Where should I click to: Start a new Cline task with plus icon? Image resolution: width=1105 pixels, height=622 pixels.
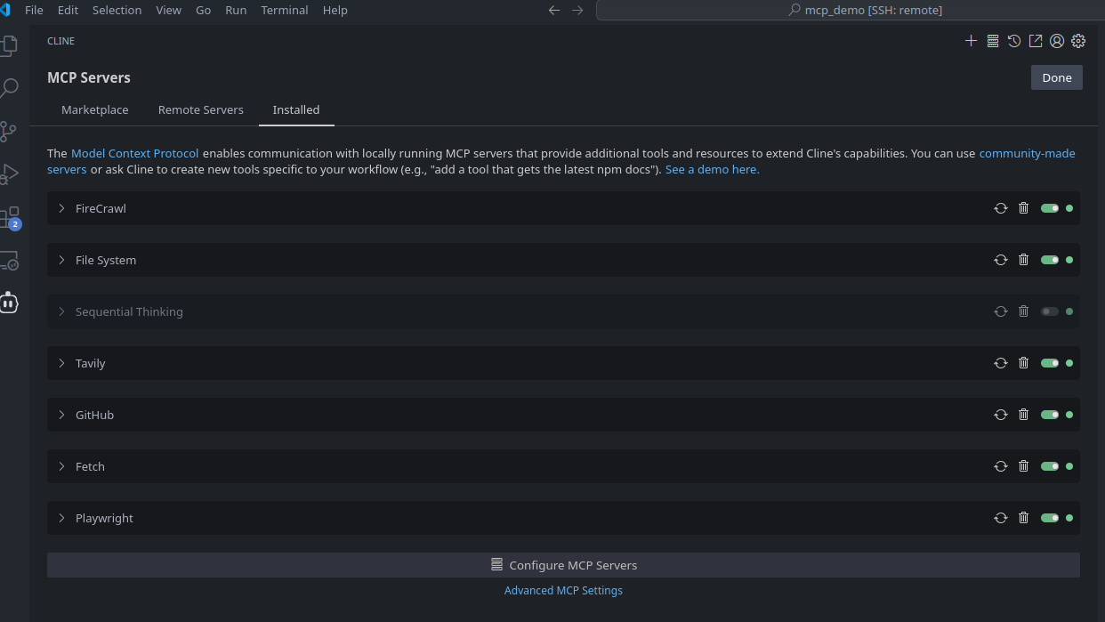[971, 41]
